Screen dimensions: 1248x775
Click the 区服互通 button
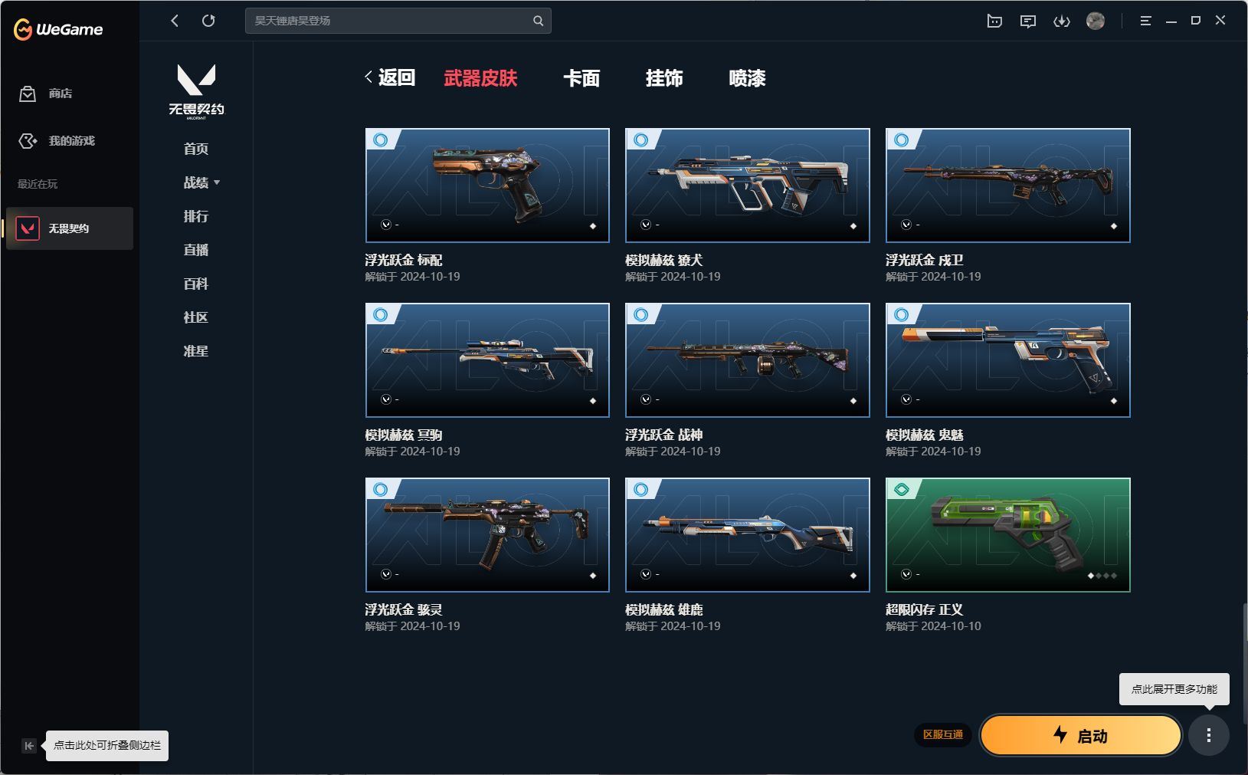tap(942, 734)
